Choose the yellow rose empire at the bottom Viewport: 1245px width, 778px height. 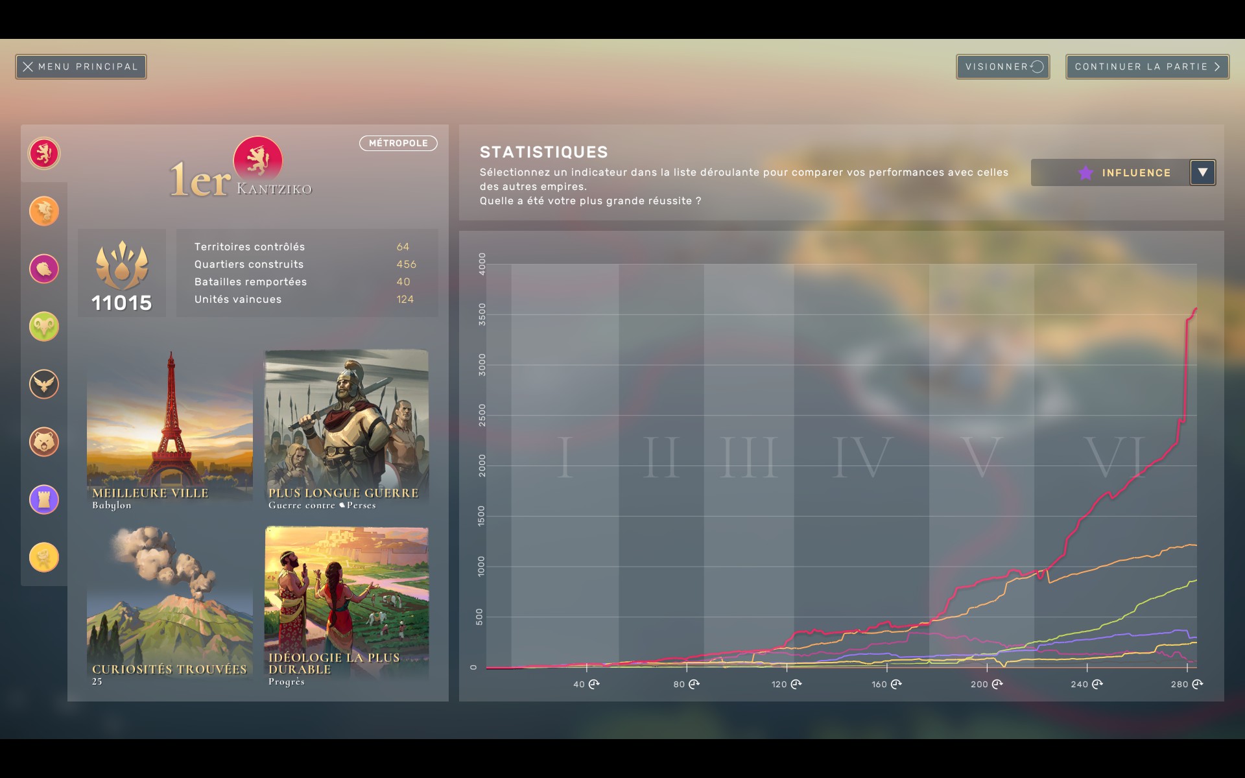[x=43, y=557]
